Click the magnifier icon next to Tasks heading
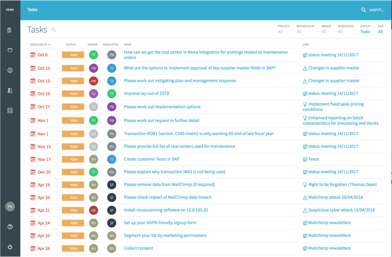 (x=54, y=30)
